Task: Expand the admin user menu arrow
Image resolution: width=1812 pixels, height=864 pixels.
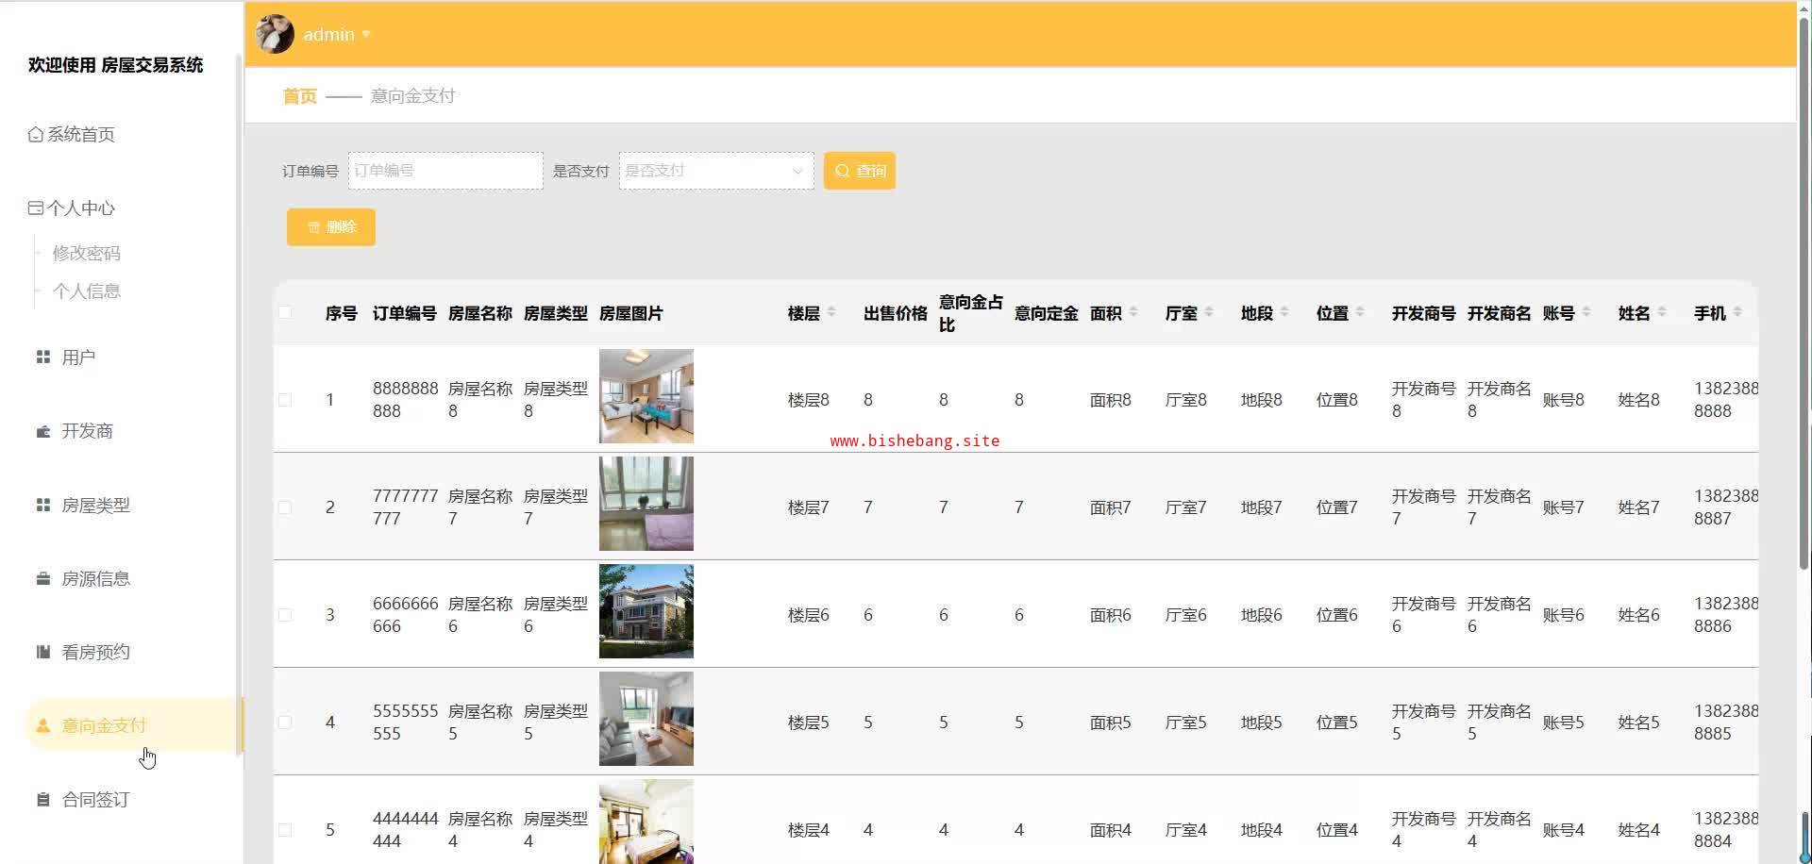Action: pos(366,35)
